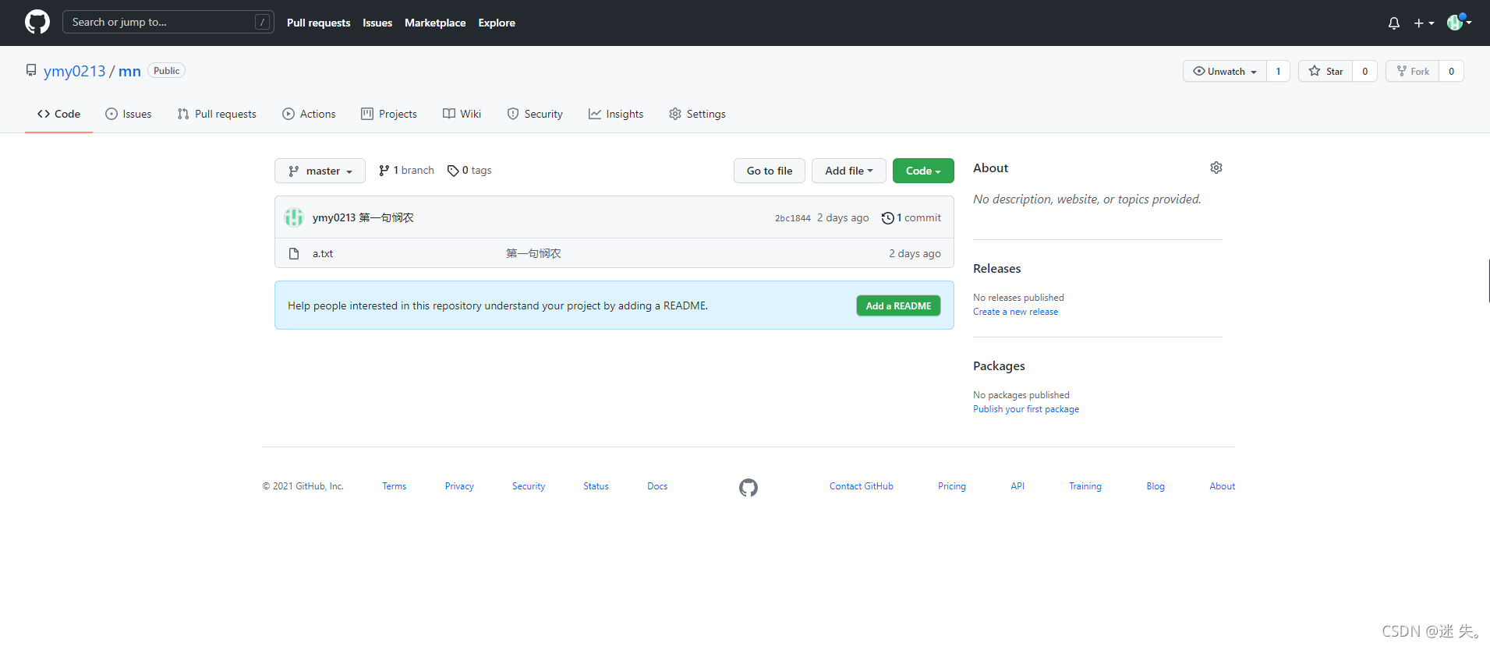Switch to the repository Security tab
The height and width of the screenshot is (646, 1490).
(x=535, y=114)
